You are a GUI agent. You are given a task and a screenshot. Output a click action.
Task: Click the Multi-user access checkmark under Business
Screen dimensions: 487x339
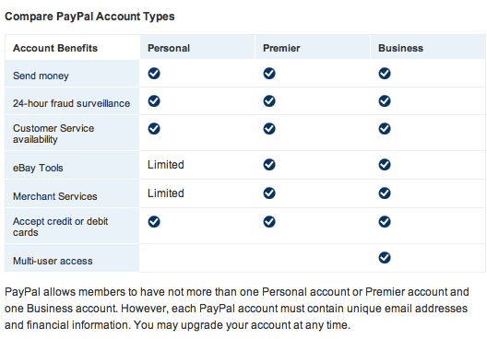coord(385,257)
